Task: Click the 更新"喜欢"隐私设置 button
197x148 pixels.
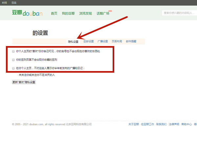Action: [x=24, y=82]
